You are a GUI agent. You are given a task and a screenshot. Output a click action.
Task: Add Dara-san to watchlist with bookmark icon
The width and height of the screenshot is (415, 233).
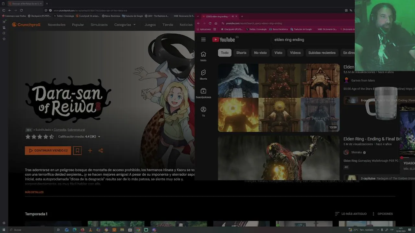pyautogui.click(x=77, y=150)
